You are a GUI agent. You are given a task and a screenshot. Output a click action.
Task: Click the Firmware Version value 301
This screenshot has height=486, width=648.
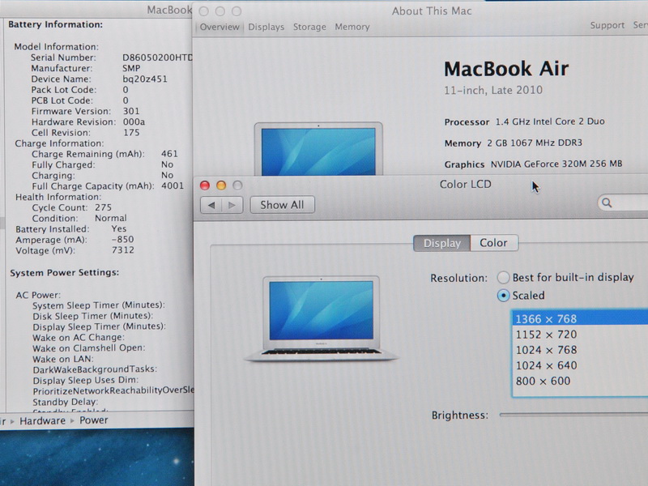pyautogui.click(x=131, y=111)
